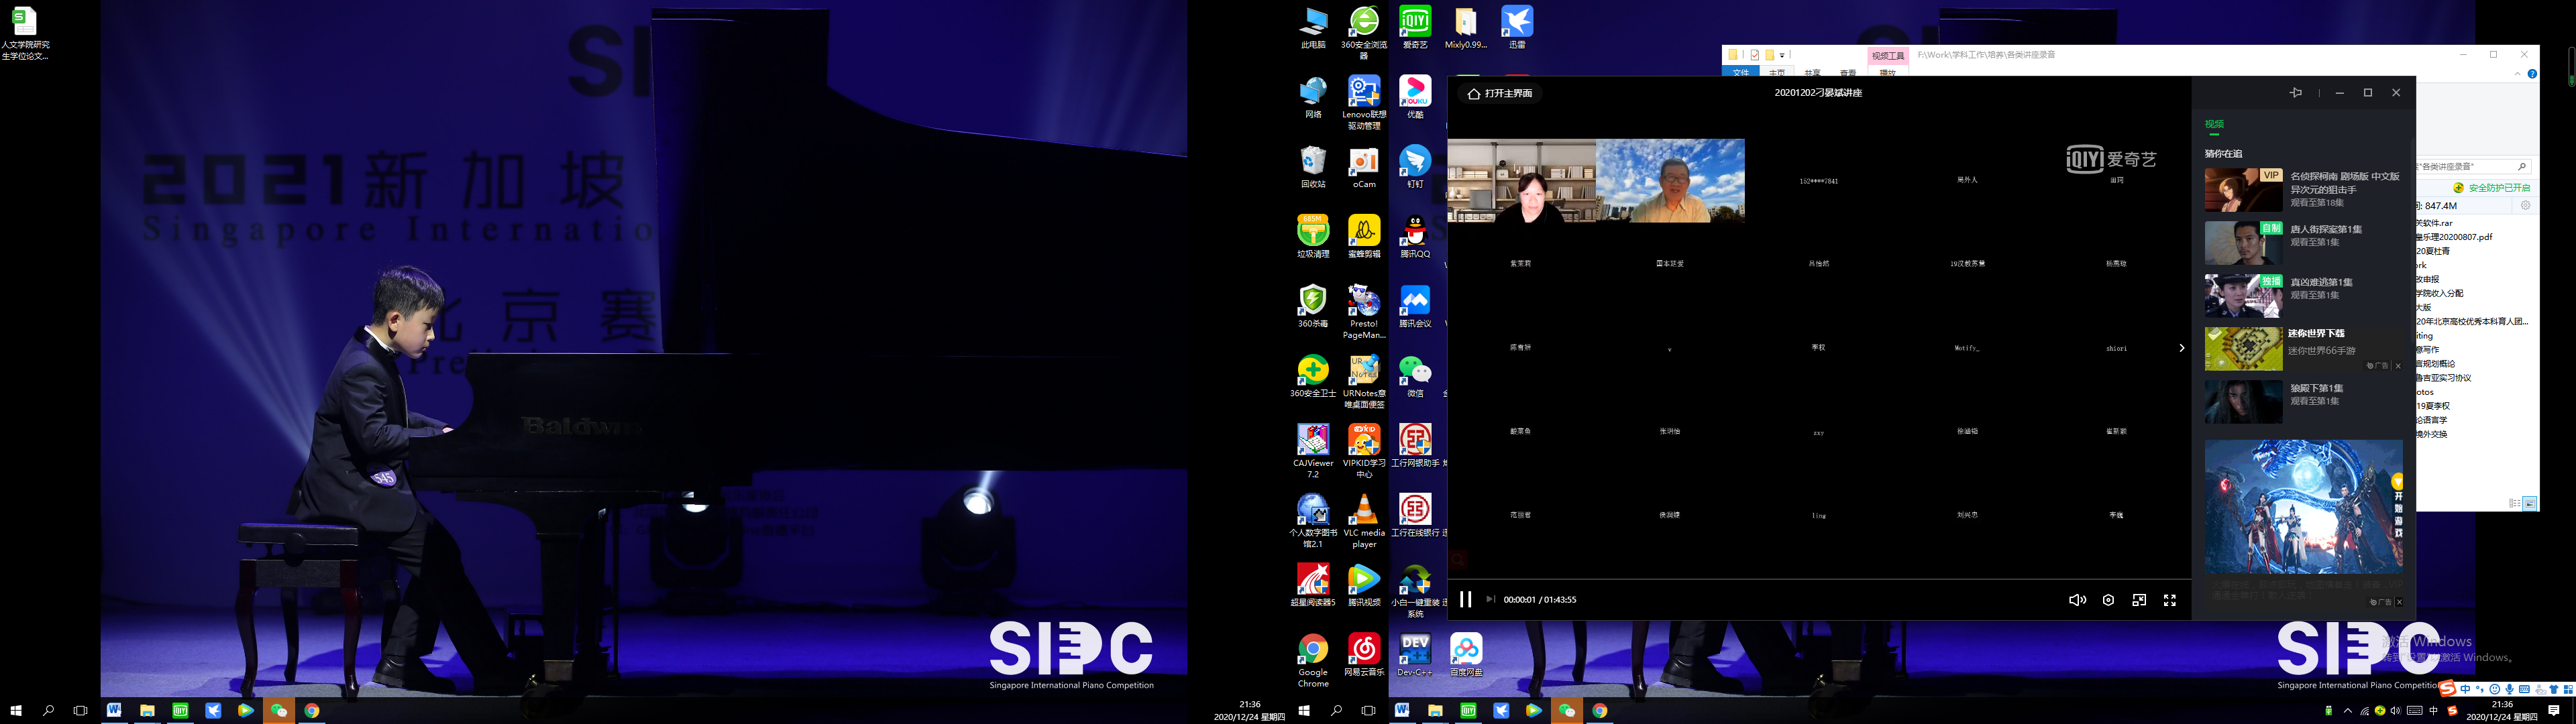Open 名侦探柯南 剧场版 recommendation thumbnail
The image size is (2576, 724).
click(x=2243, y=190)
